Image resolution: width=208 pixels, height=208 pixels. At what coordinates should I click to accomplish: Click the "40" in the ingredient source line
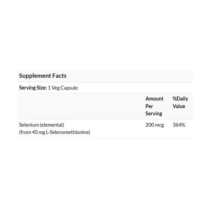(34, 132)
